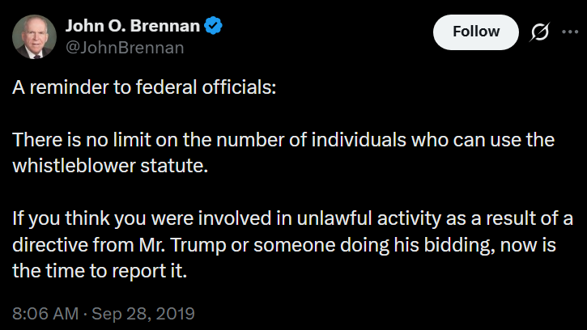
Task: Click the line "A reminder to federal officials:"
Action: pyautogui.click(x=144, y=88)
